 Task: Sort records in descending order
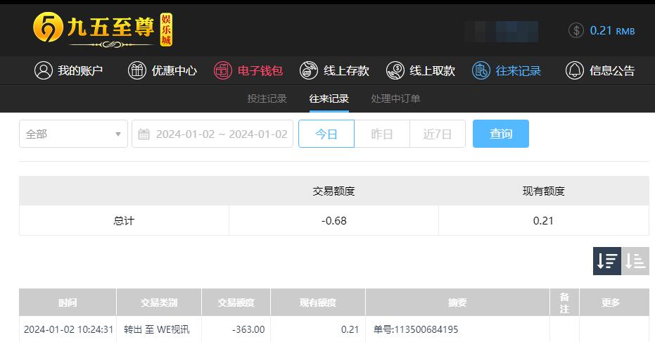click(x=607, y=261)
